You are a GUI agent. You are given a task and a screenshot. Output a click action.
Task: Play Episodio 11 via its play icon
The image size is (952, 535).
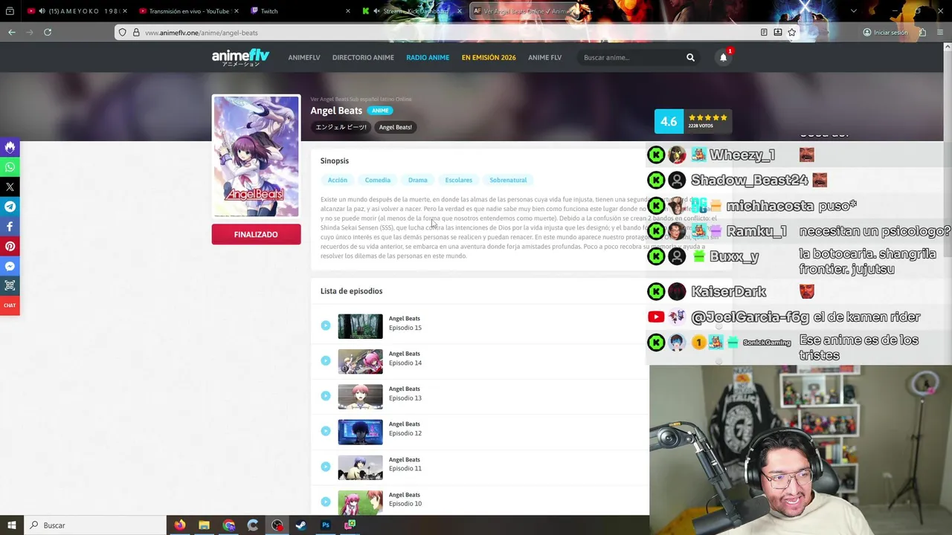(326, 467)
